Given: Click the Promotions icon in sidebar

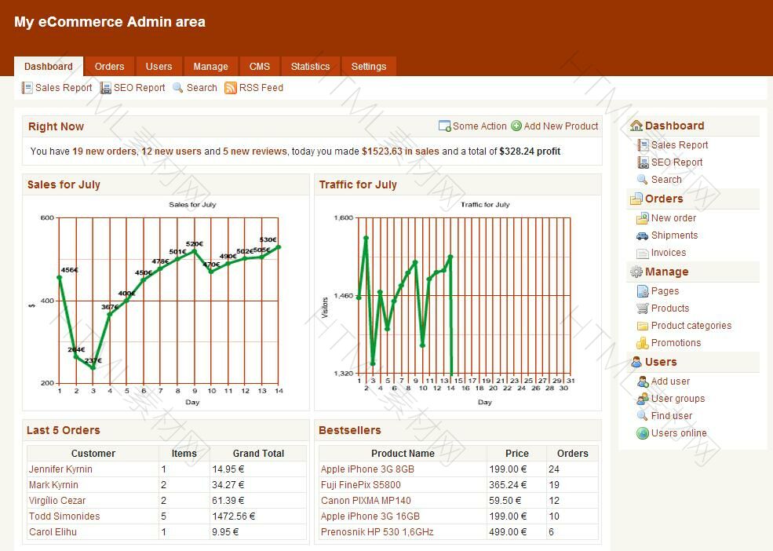Looking at the screenshot, I should 642,343.
